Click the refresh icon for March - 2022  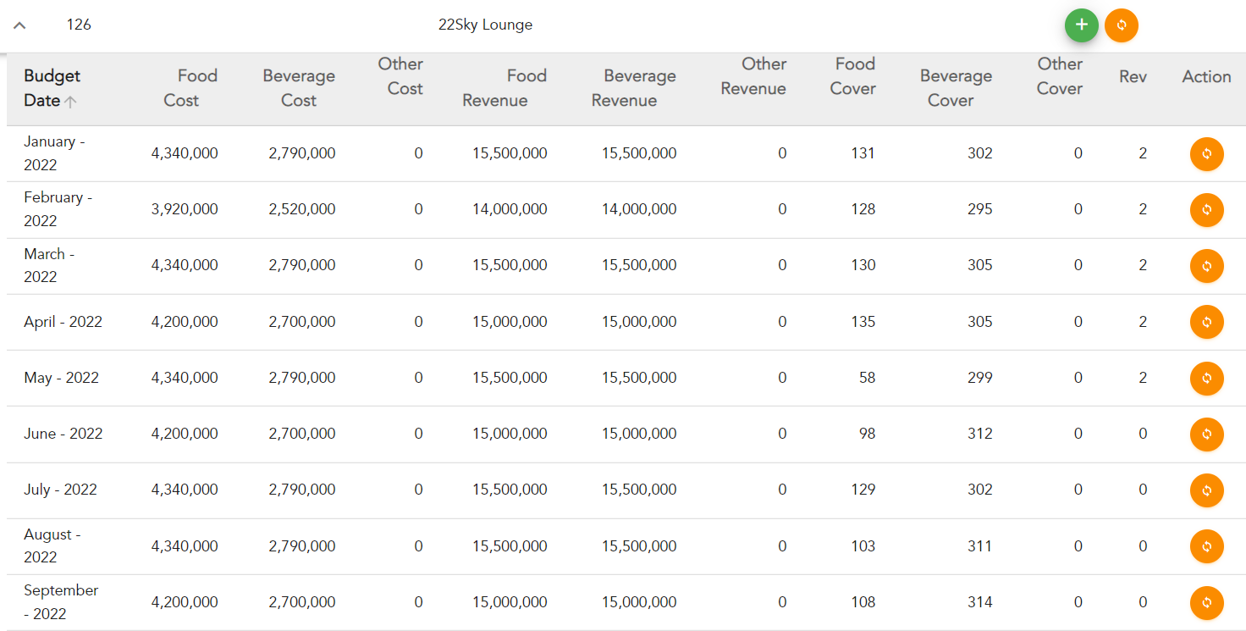[1206, 266]
